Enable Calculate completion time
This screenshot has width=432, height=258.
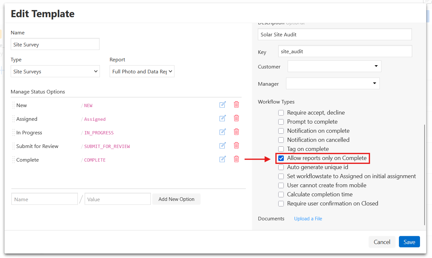[281, 195]
